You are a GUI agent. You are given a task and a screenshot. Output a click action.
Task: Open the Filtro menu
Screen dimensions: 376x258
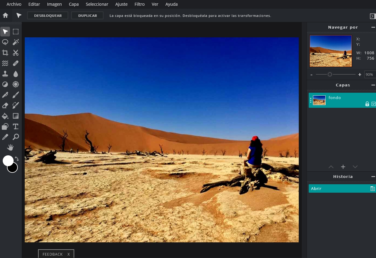click(139, 4)
